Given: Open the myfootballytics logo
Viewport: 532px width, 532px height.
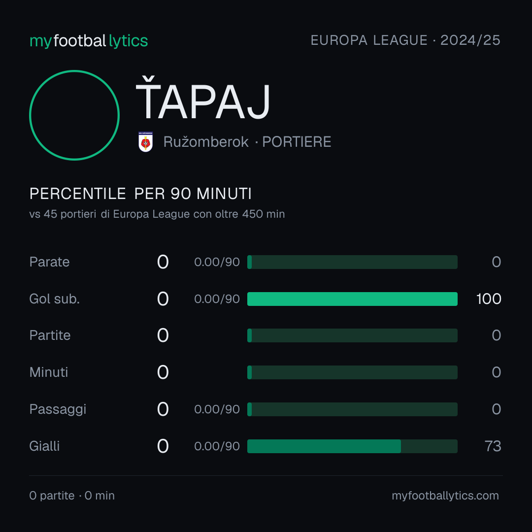Looking at the screenshot, I should click(x=89, y=41).
